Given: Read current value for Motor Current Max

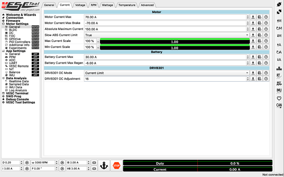Looking at the screenshot, I should [x=253, y=17].
